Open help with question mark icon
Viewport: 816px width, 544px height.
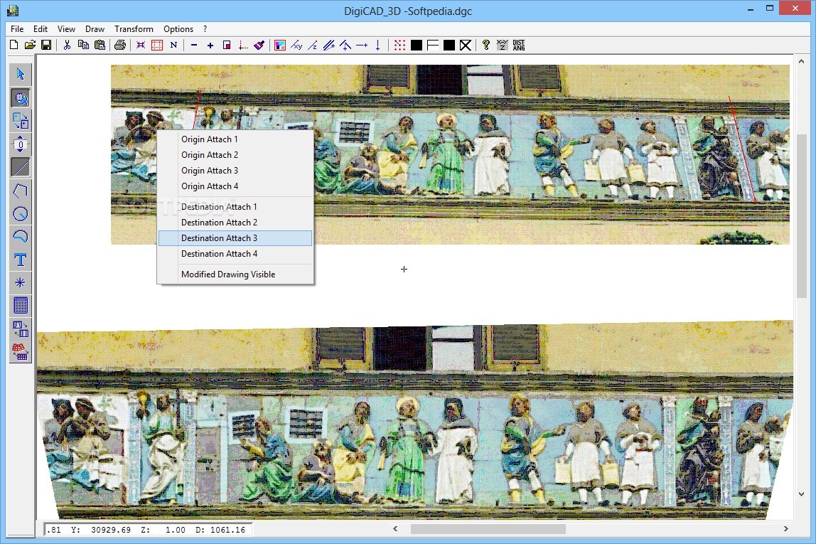click(x=486, y=46)
